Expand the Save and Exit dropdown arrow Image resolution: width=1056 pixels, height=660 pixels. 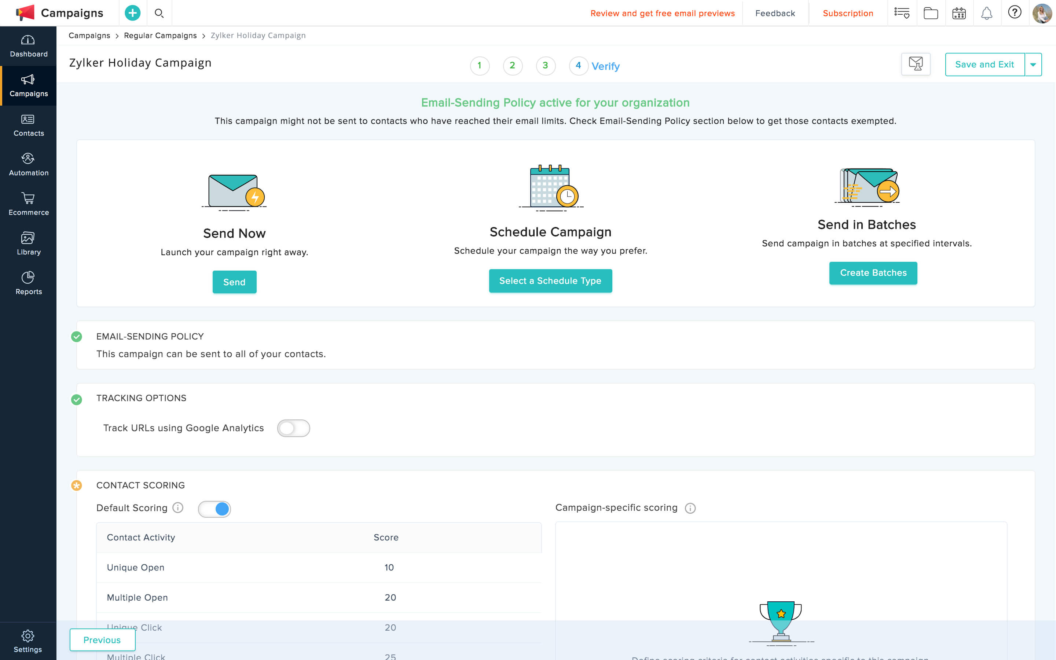(x=1033, y=65)
